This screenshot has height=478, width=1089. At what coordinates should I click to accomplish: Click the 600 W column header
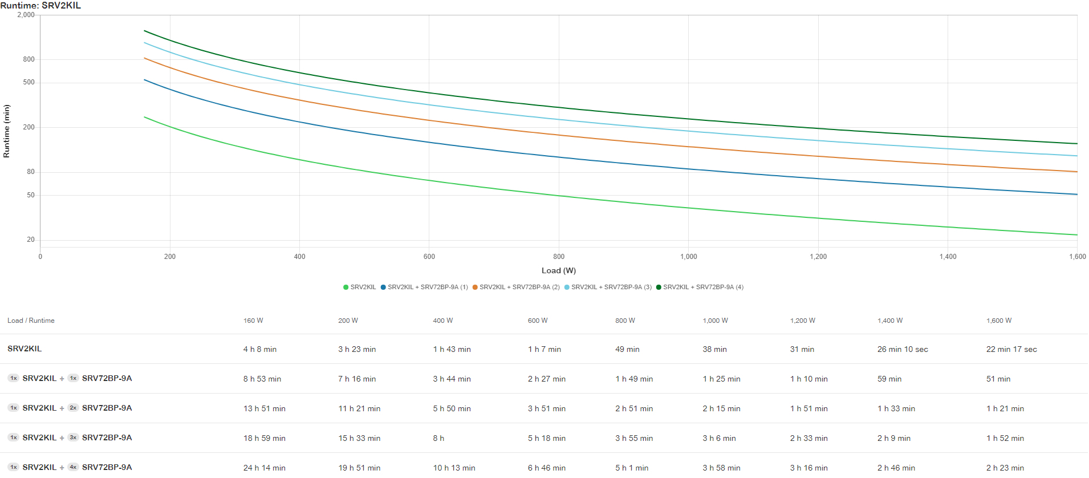click(538, 321)
